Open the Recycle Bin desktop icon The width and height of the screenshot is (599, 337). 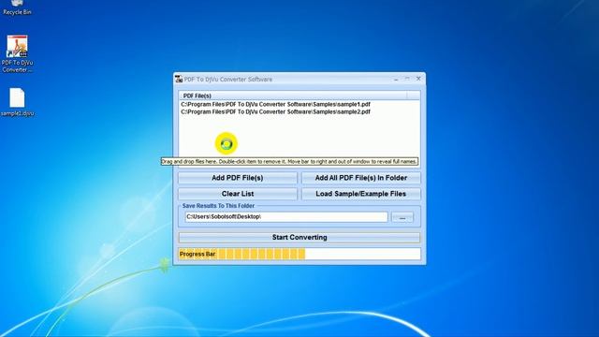tap(17, 7)
